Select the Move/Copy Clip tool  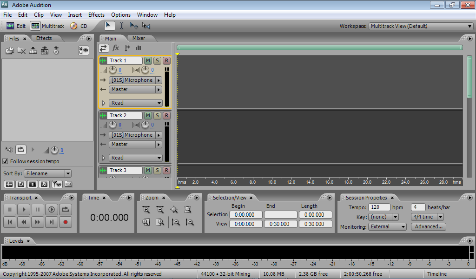point(133,26)
